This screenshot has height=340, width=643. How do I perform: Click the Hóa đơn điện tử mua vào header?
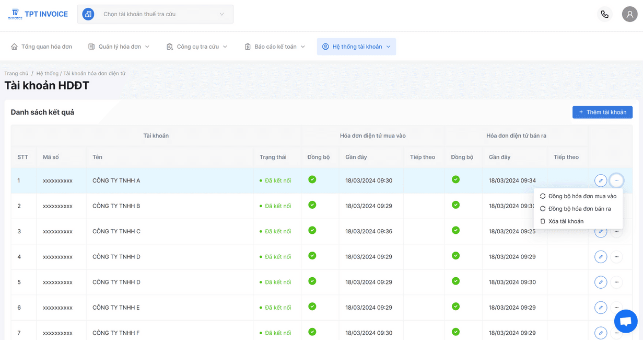click(x=373, y=135)
